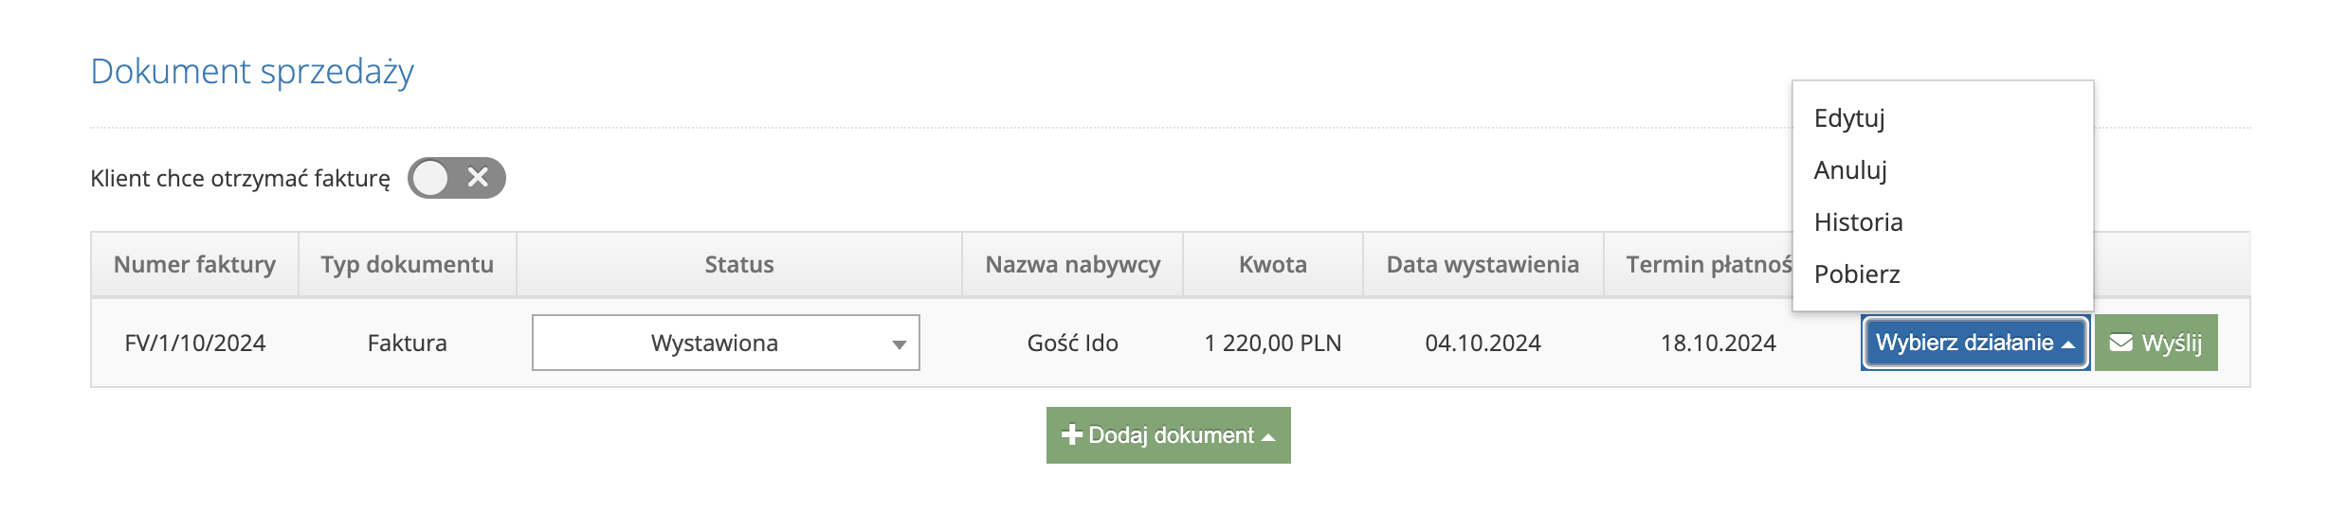Select Edytuj from the action menu
Screen dimensions: 2347x511
1849,118
